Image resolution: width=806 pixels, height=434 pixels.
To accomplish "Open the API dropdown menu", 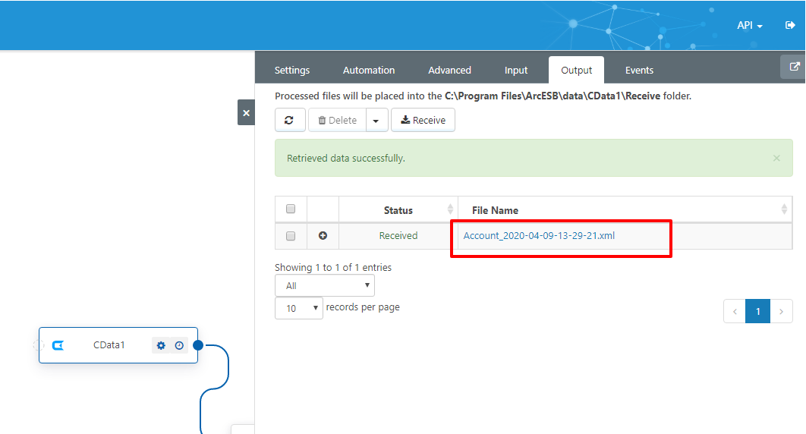I will coord(749,25).
